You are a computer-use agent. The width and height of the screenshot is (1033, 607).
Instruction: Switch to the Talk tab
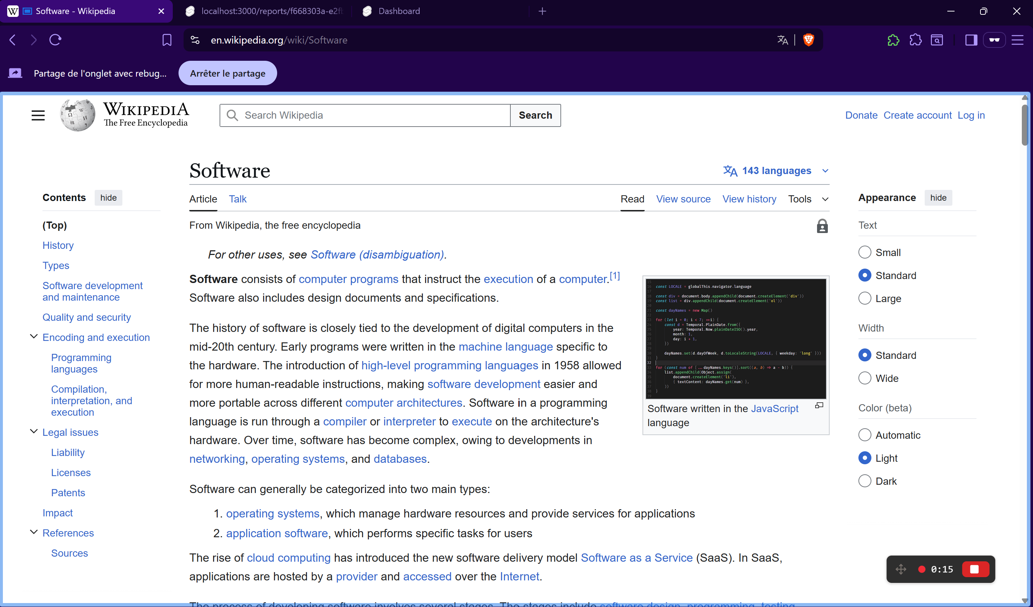click(237, 199)
